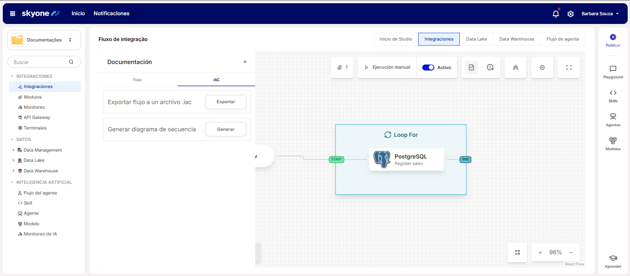The width and height of the screenshot is (630, 276).
Task: Open the error handling alert icon
Action: pyautogui.click(x=490, y=67)
